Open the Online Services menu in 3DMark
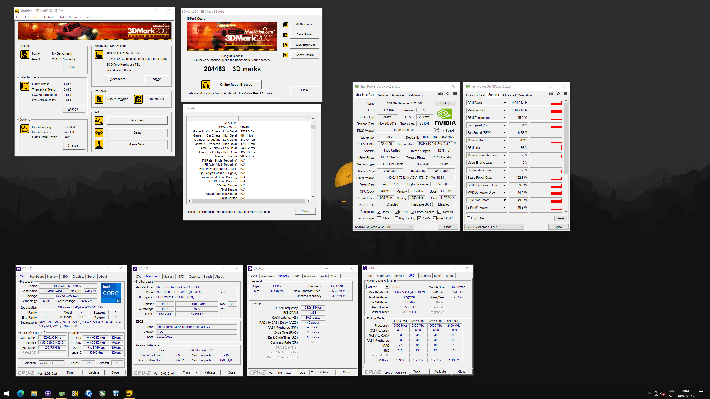710x399 pixels. pyautogui.click(x=70, y=17)
